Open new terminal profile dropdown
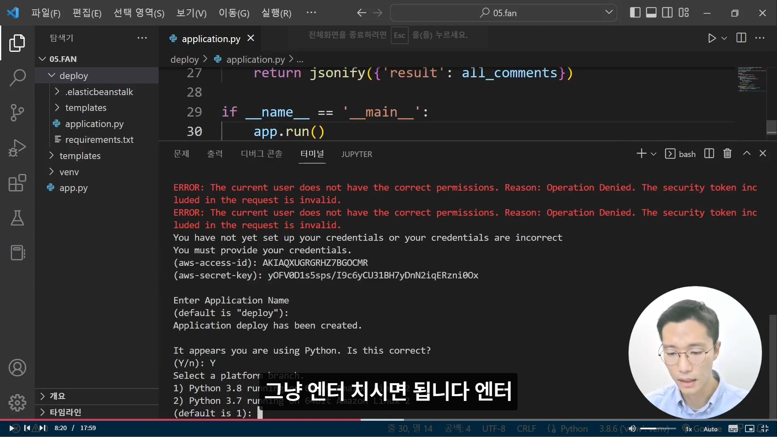Image resolution: width=777 pixels, height=437 pixels. point(653,154)
